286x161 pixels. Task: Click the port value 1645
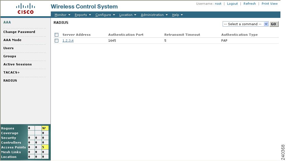[112, 41]
